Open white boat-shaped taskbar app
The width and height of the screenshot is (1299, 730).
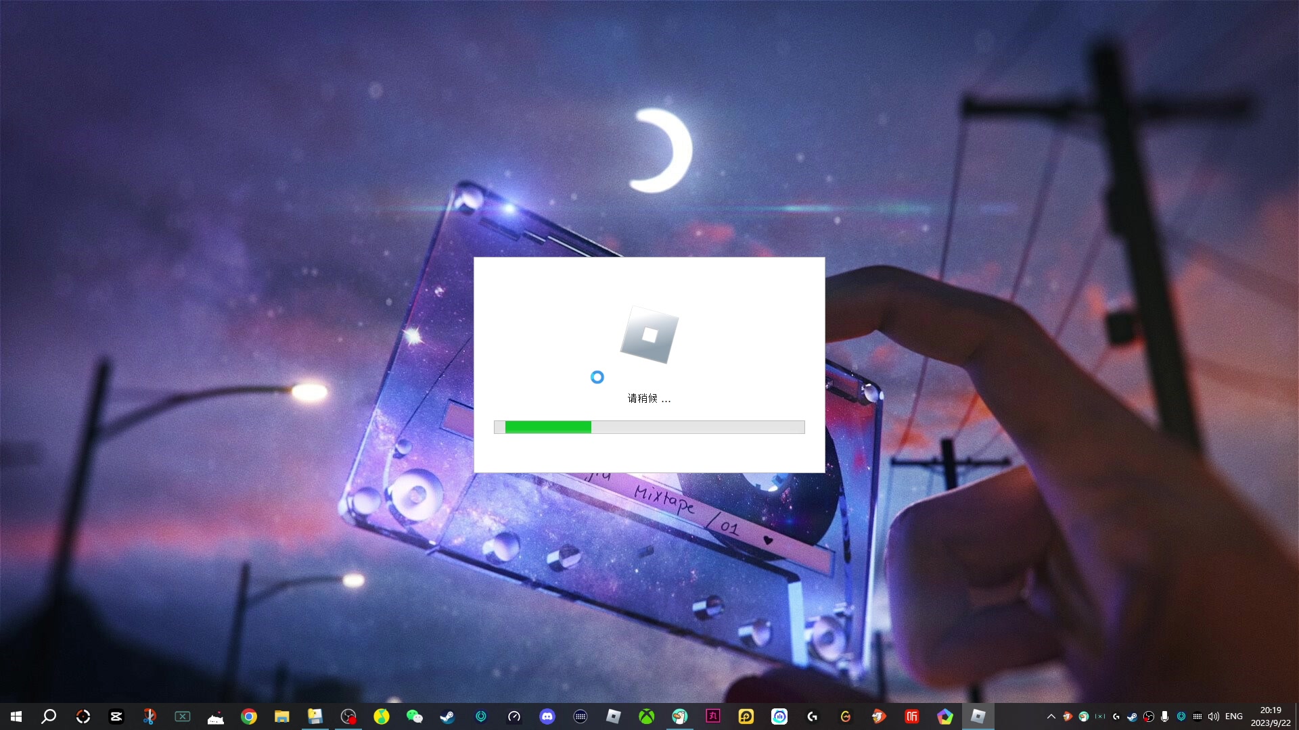pyautogui.click(x=216, y=716)
